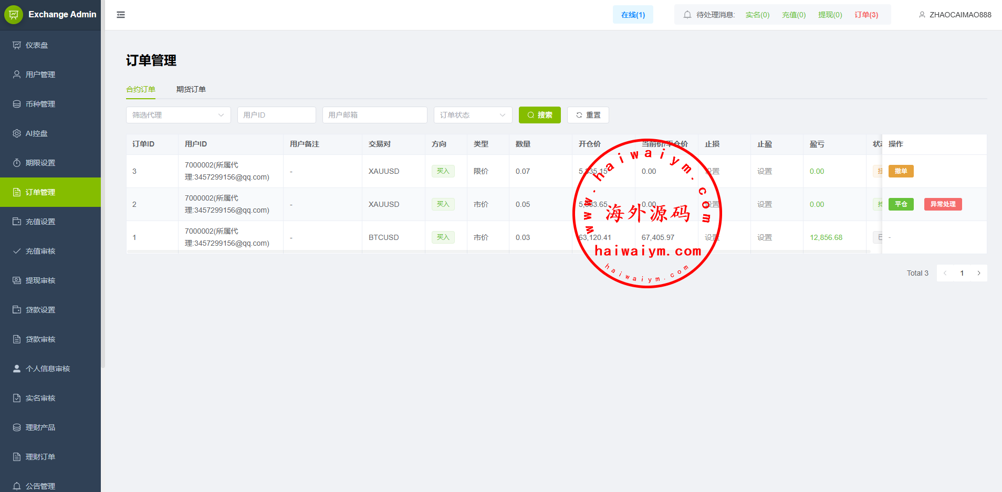
Task: Open 提现审核 withdrawal review in sidebar
Action: point(40,280)
